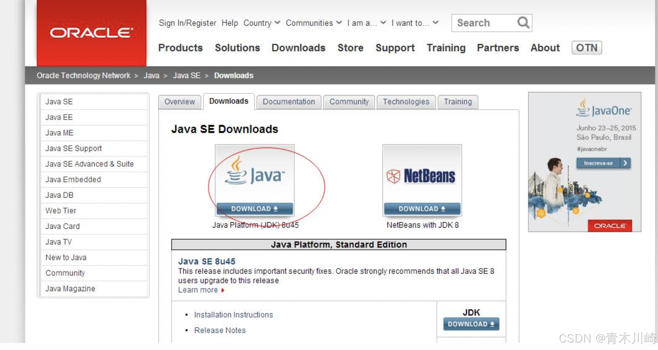Viewport: 658px width, 350px height.
Task: Click DOWNLOAD under the Java logo
Action: click(x=255, y=209)
